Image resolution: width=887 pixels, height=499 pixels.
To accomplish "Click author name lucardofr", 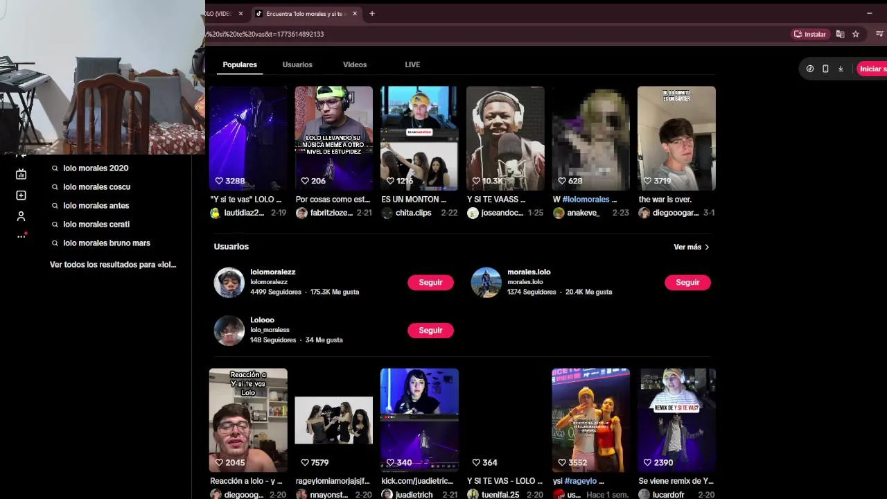I will (x=668, y=495).
